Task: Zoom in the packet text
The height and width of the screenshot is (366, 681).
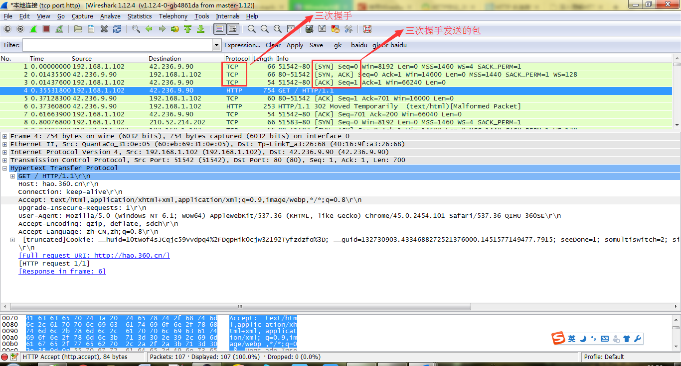Action: (252, 29)
